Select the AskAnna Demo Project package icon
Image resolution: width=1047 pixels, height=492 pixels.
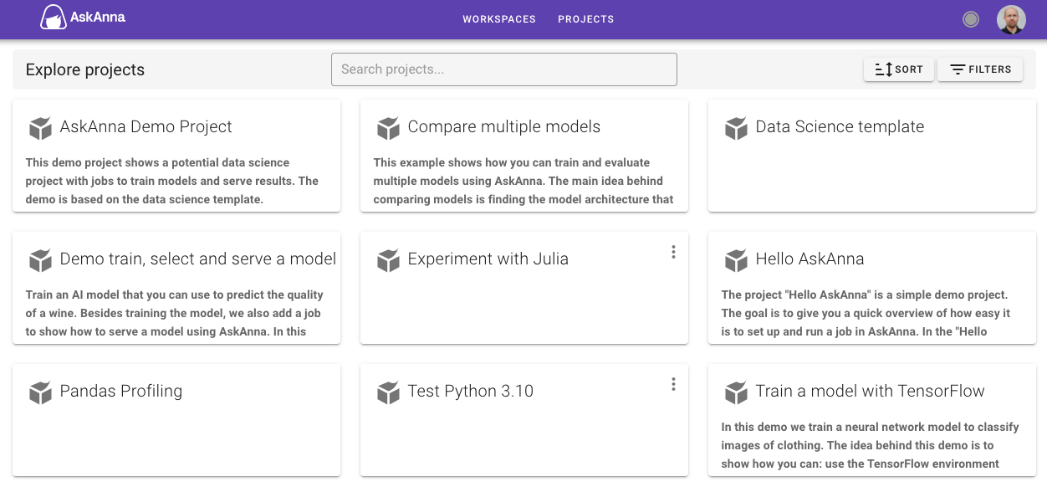pos(40,128)
